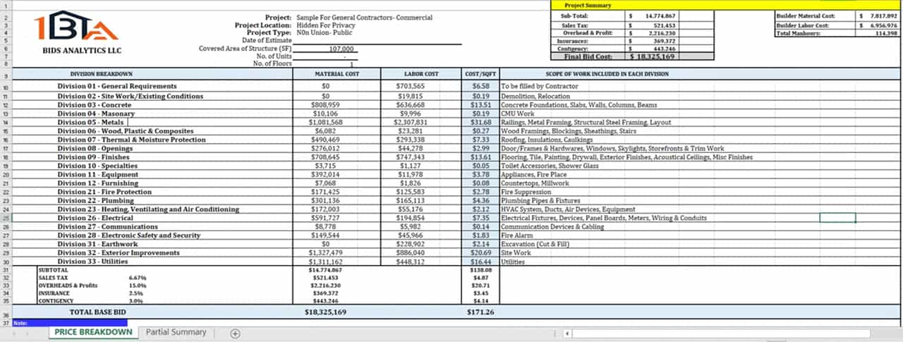903x342 pixels.
Task: Click the Bids Analytics house logo
Action: pyautogui.click(x=75, y=27)
